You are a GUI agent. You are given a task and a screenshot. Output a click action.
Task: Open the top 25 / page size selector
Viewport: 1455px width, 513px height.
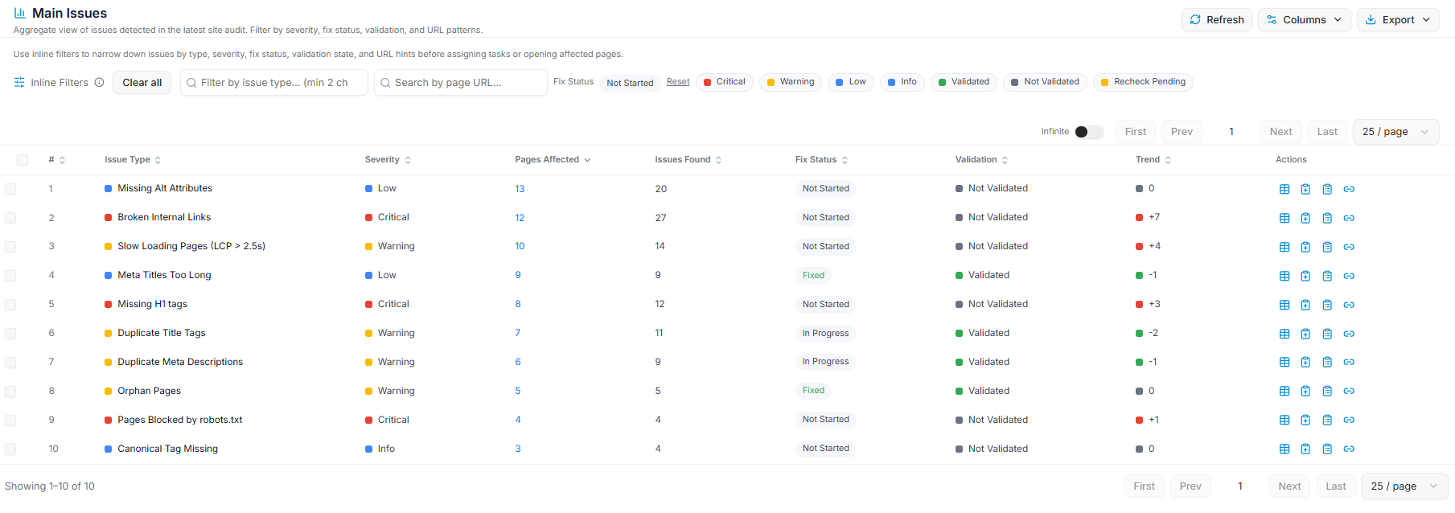1395,132
